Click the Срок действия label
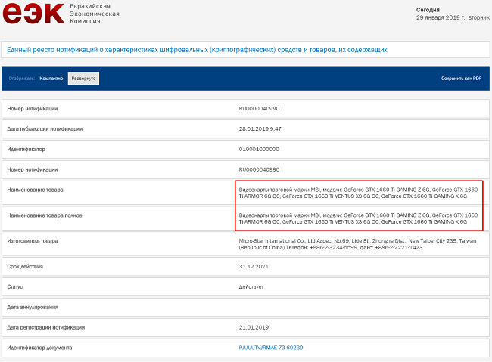 (x=25, y=267)
